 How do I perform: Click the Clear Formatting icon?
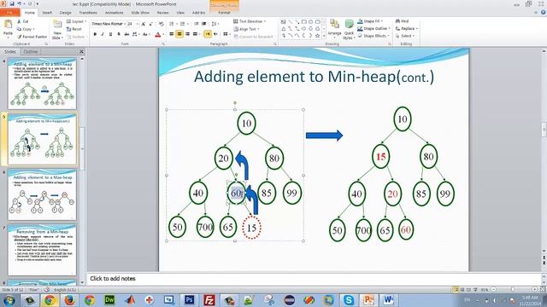pos(162,24)
